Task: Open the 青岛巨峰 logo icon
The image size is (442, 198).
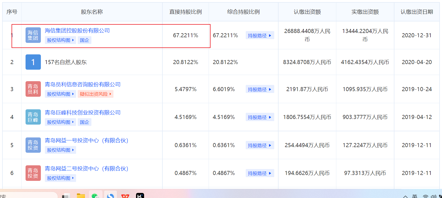Action: tap(33, 117)
